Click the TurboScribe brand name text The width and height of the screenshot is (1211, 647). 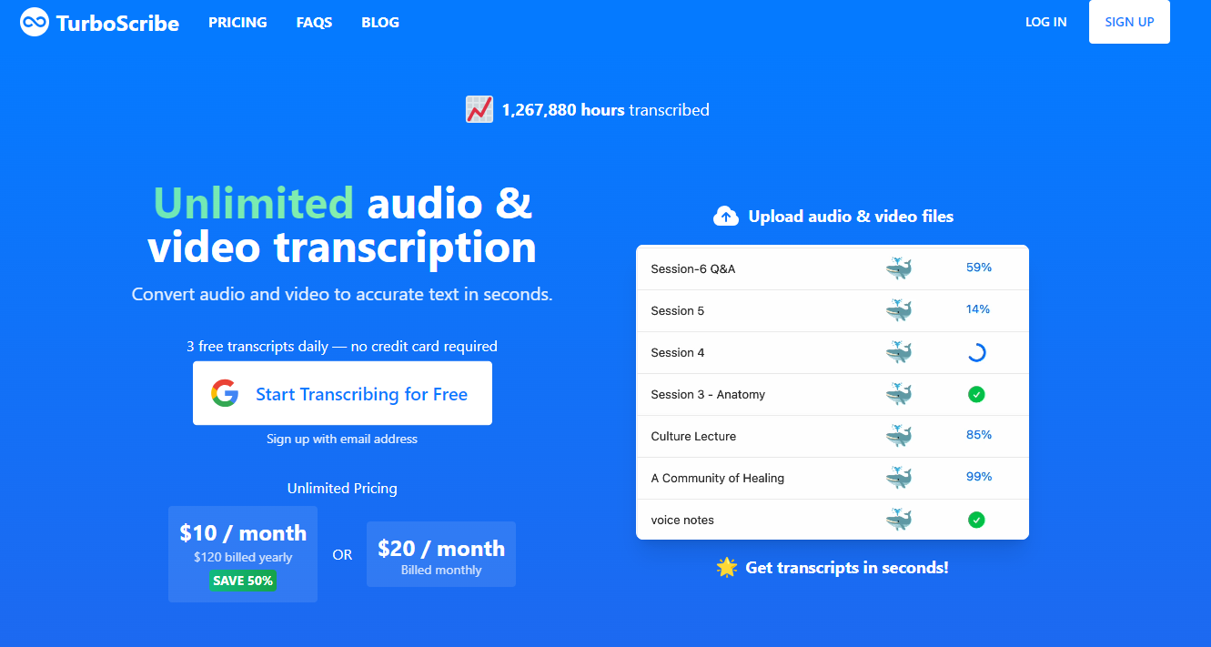117,23
